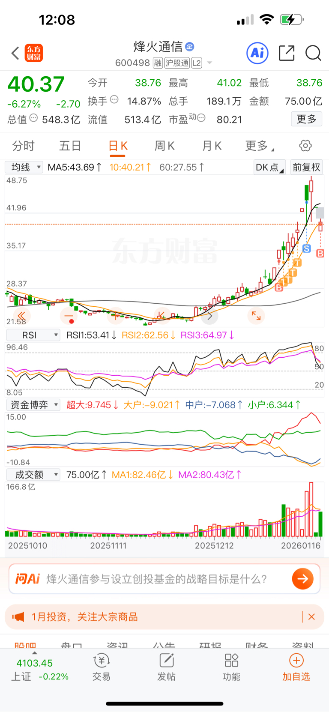The image size is (329, 712).
Task: Expand chart to fullscreen with diagonal arrows
Action: tap(256, 316)
